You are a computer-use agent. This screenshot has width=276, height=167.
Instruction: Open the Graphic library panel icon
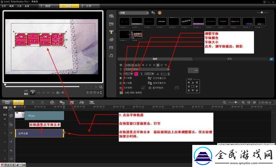click(x=111, y=40)
